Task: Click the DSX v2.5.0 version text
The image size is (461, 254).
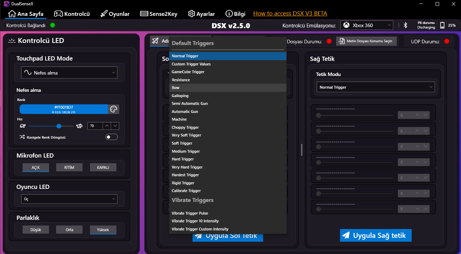Action: pyautogui.click(x=231, y=26)
